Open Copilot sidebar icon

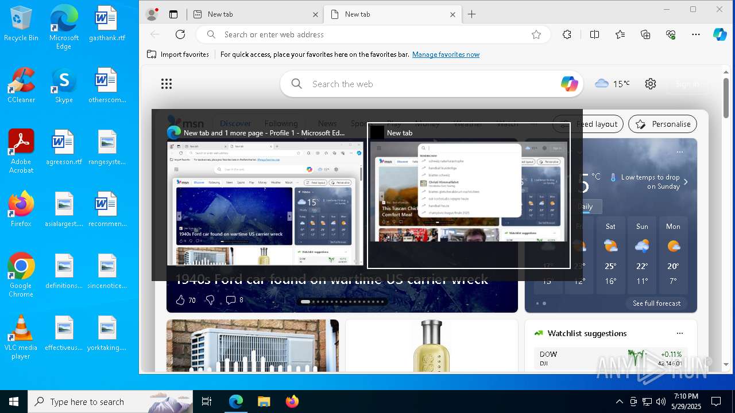[720, 34]
